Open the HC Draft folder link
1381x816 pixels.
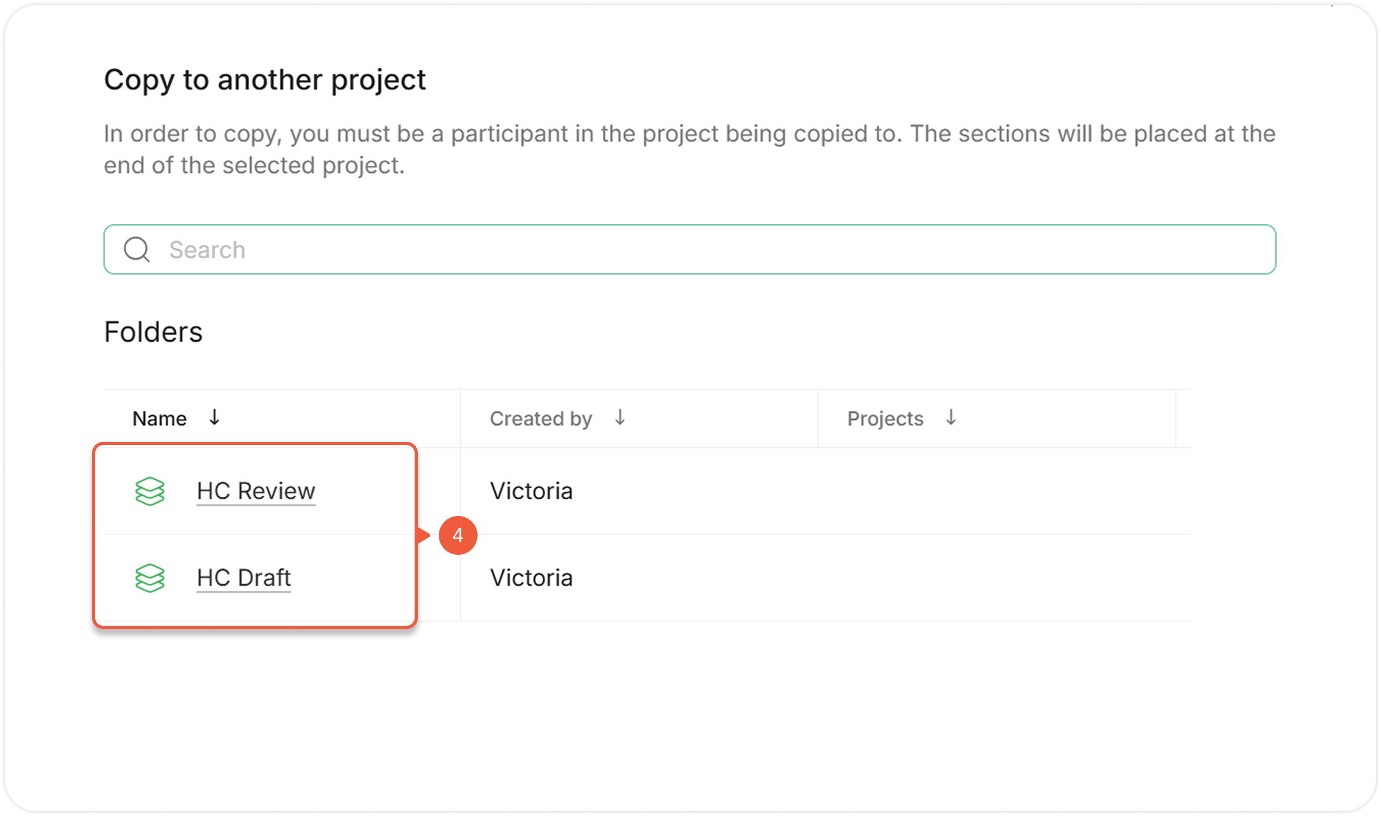(244, 578)
